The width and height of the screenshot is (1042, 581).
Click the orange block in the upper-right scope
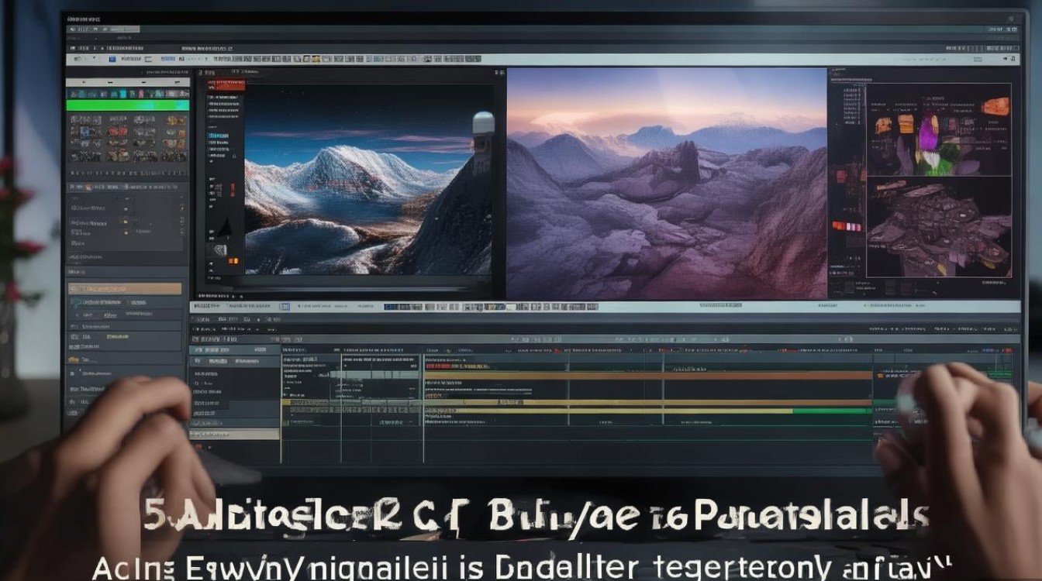[x=995, y=107]
